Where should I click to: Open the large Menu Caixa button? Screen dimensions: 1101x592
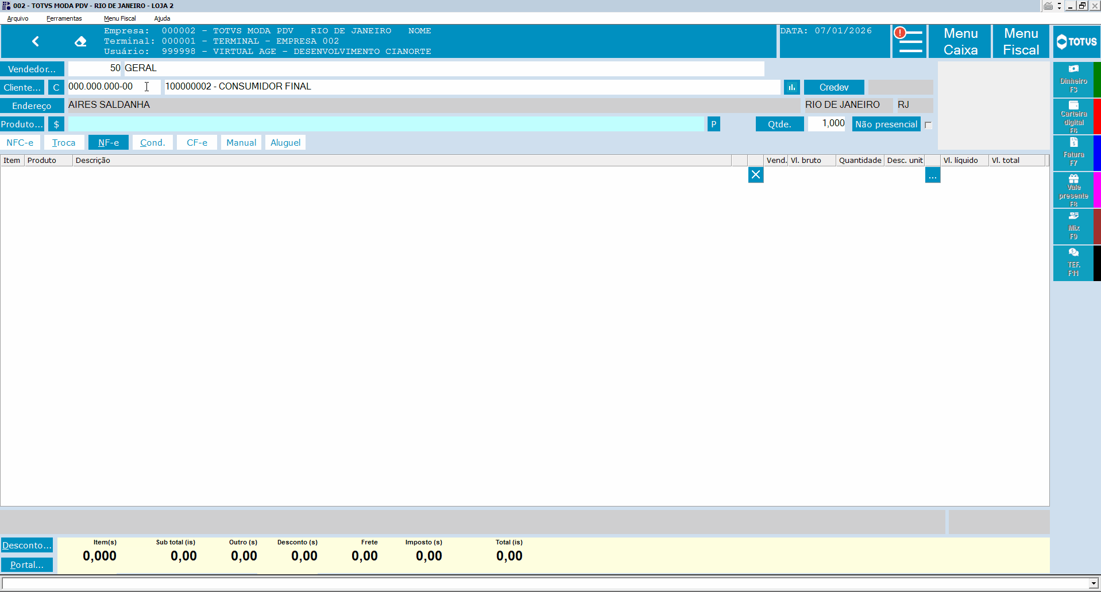click(960, 41)
